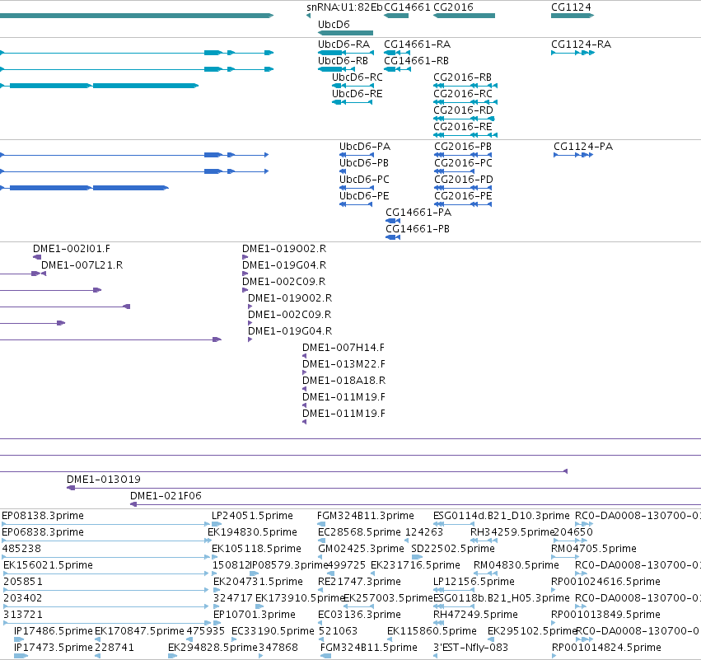Click the LP24051.5prime EST label
The width and height of the screenshot is (701, 660).
(x=252, y=516)
